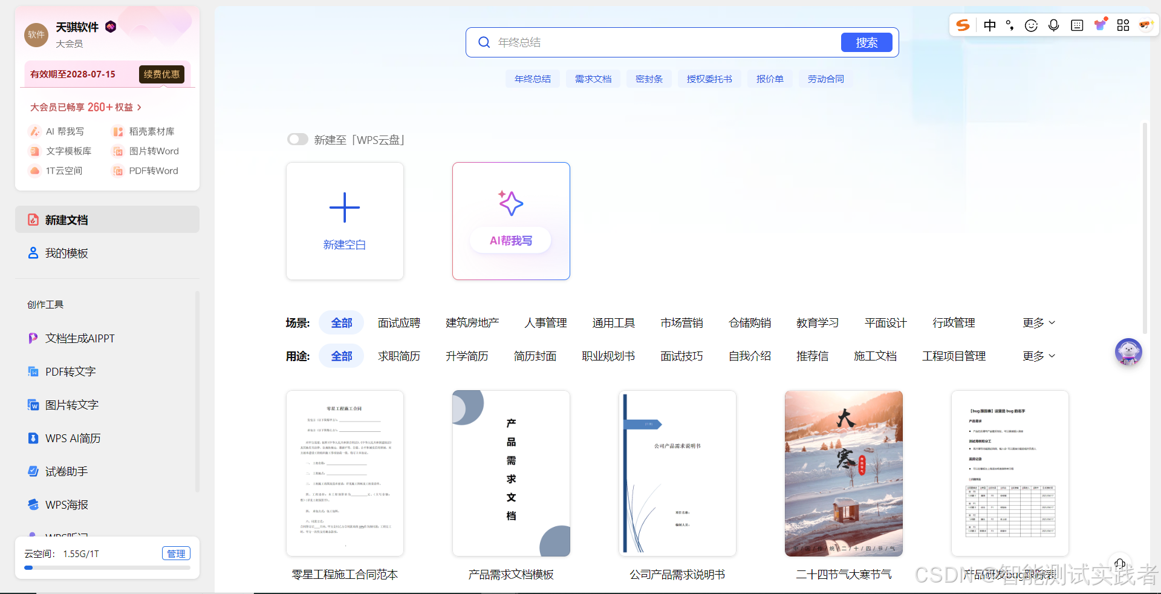Select the 需求文档 suggestion tag
Screen dimensions: 1161x594
593,79
